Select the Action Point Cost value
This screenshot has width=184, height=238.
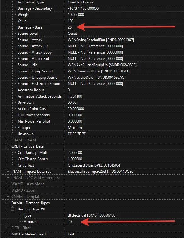pos(76,109)
